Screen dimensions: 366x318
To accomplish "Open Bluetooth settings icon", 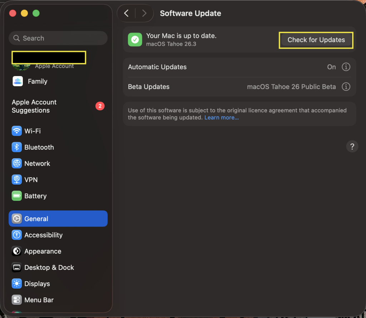I will point(17,147).
